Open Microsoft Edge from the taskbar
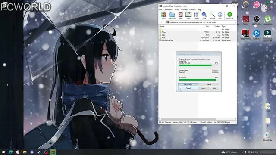 (10, 152)
